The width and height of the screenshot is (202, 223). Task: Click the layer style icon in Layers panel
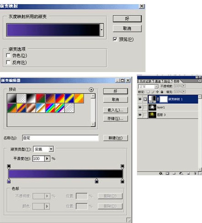click(x=161, y=173)
